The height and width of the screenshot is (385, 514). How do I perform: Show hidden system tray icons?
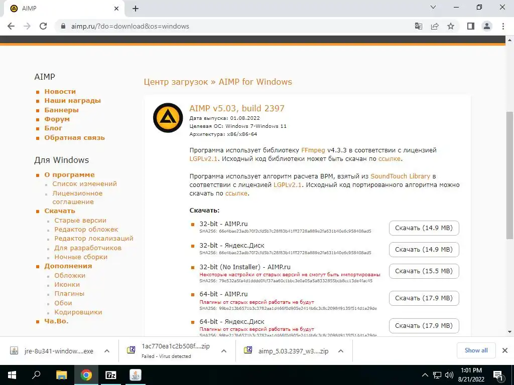(425, 375)
